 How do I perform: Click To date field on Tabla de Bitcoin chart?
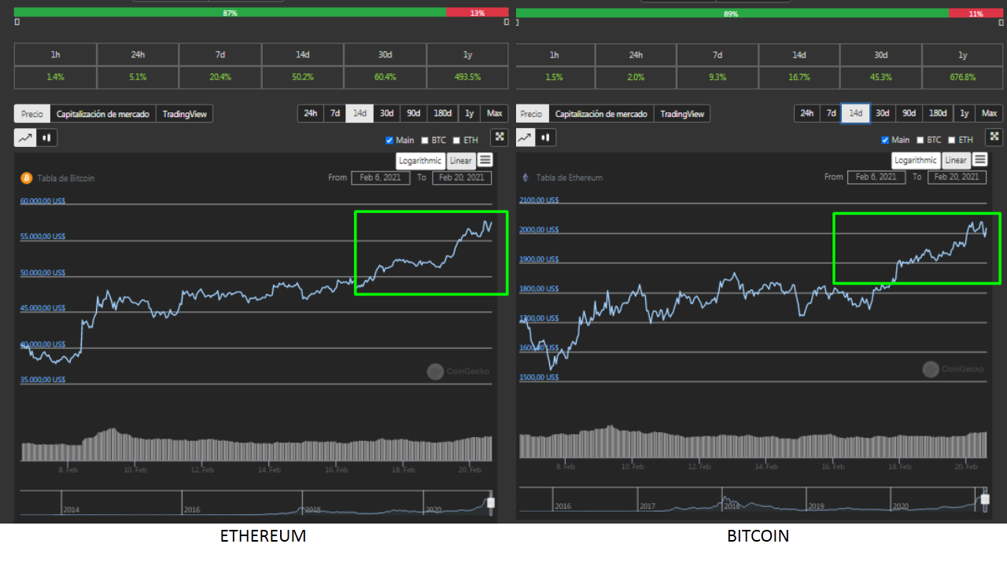(x=462, y=178)
